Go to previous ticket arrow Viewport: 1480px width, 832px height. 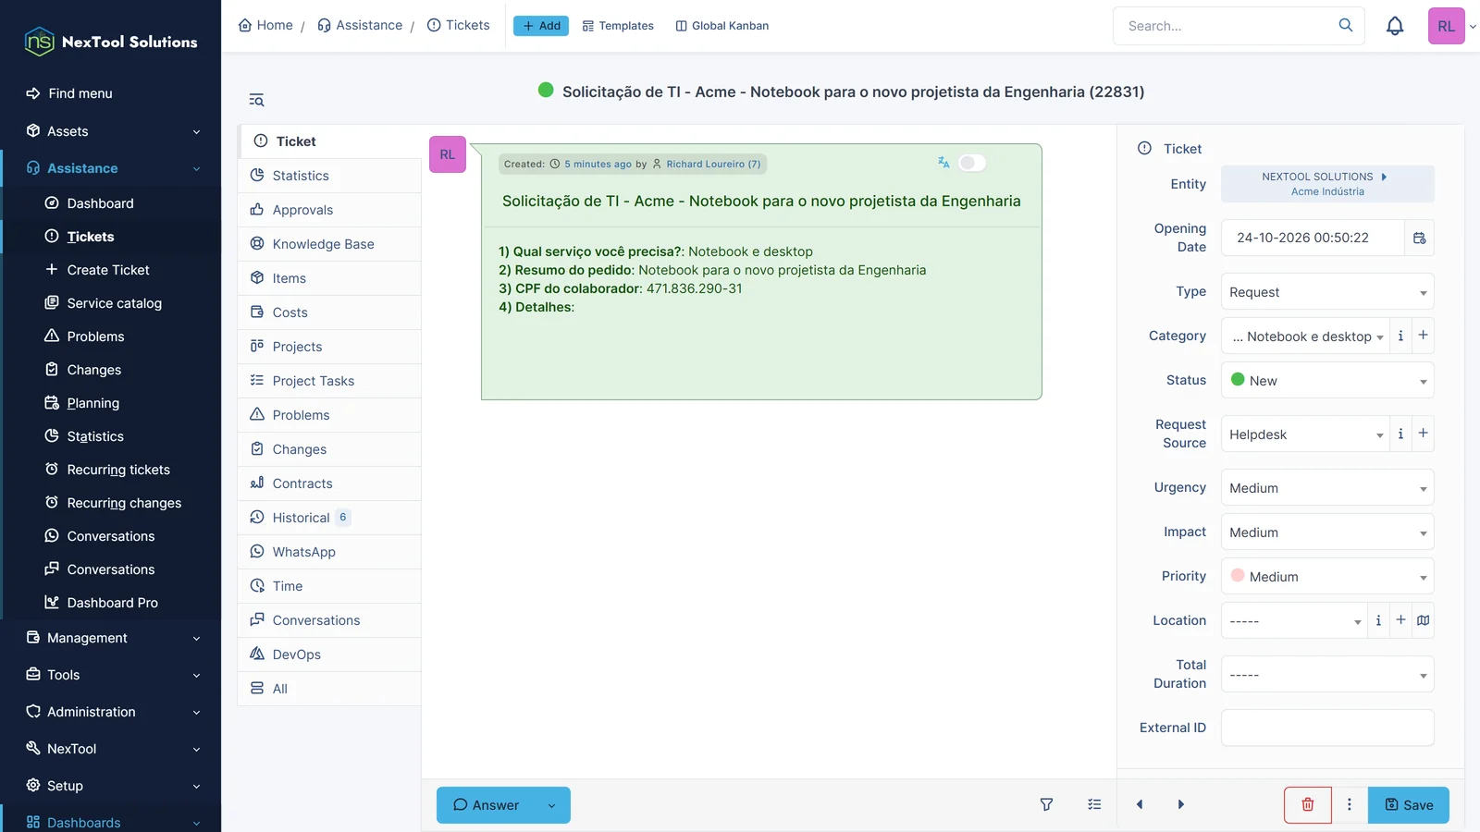[x=1139, y=805]
